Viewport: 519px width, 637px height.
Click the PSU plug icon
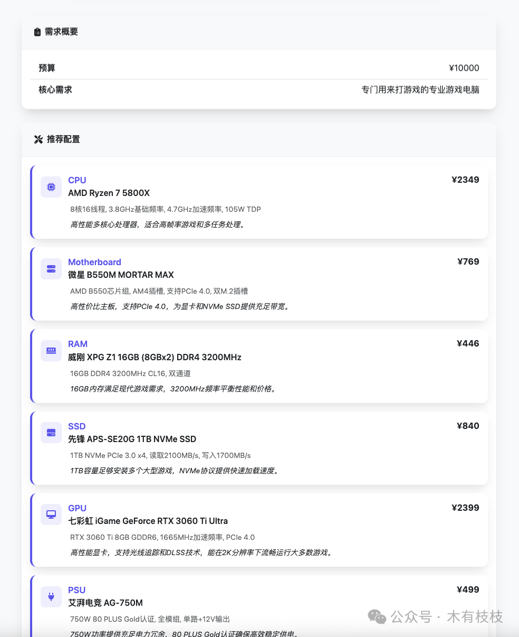click(x=51, y=597)
